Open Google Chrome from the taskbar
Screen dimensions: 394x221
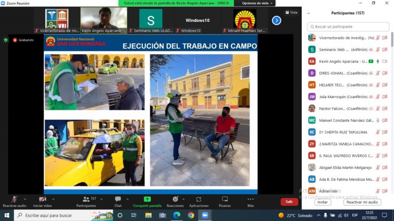point(191,215)
